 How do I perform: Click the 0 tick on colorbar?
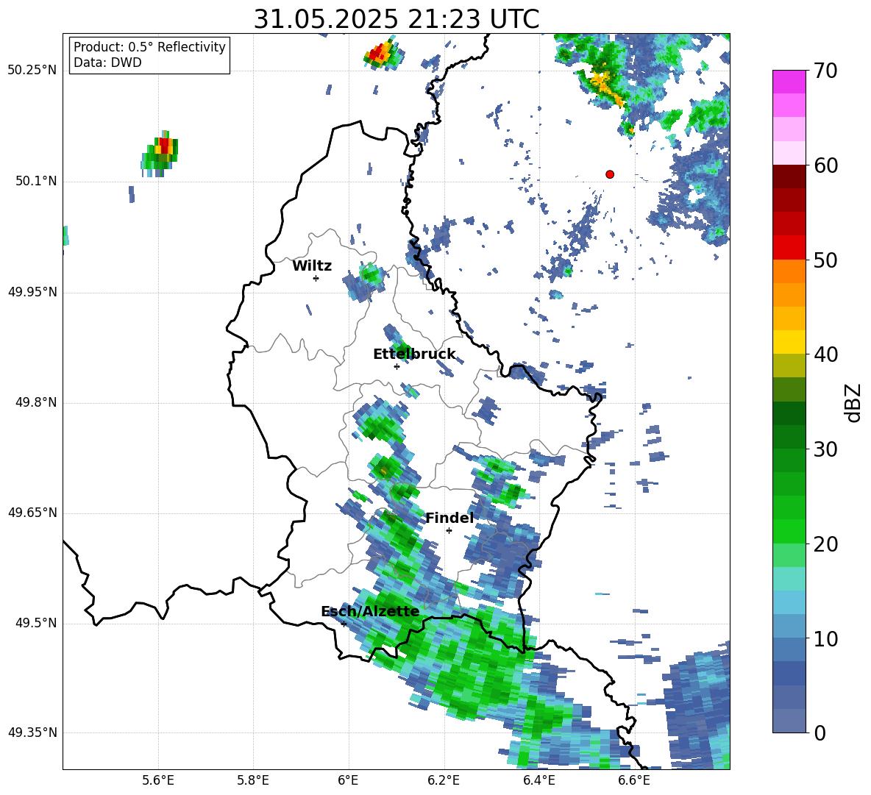pos(820,733)
